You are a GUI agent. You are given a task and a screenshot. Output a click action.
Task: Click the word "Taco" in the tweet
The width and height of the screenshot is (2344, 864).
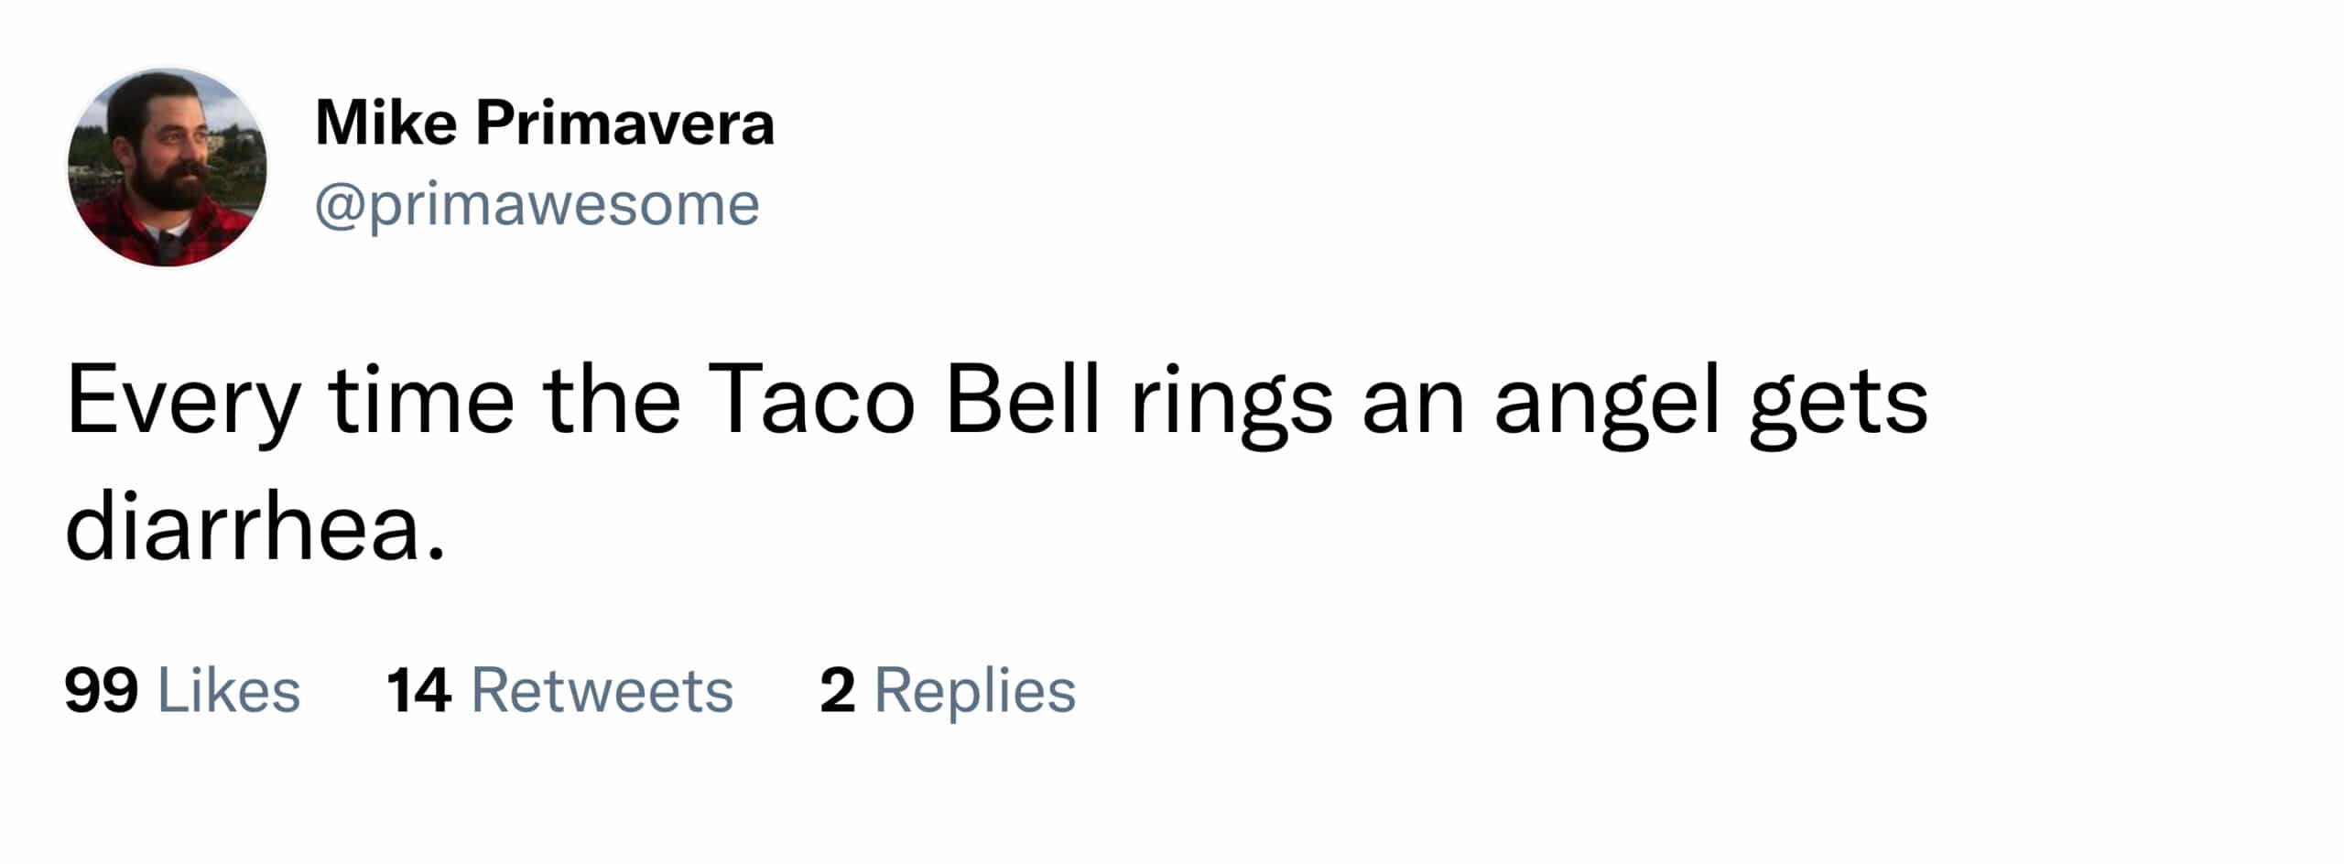pyautogui.click(x=810, y=401)
